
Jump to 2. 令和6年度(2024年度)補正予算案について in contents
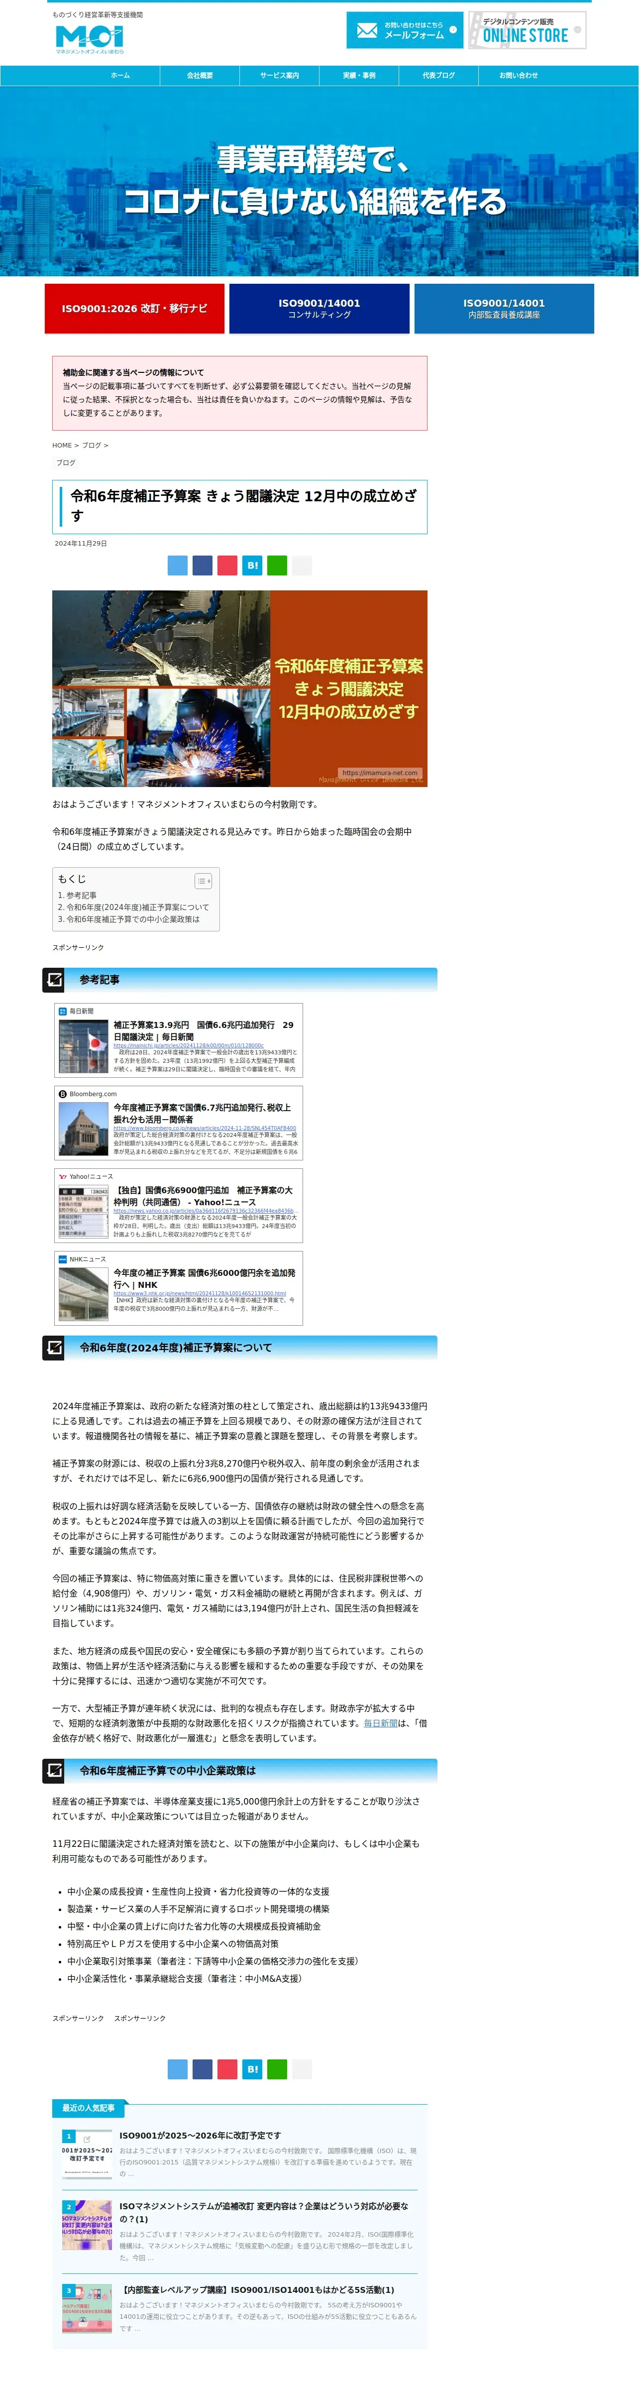[133, 908]
